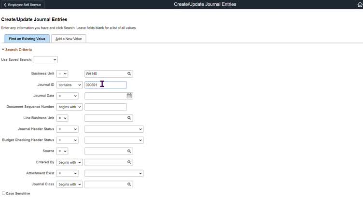
Task: Click Line Business Unit lookup magnifier
Action: click(x=129, y=118)
